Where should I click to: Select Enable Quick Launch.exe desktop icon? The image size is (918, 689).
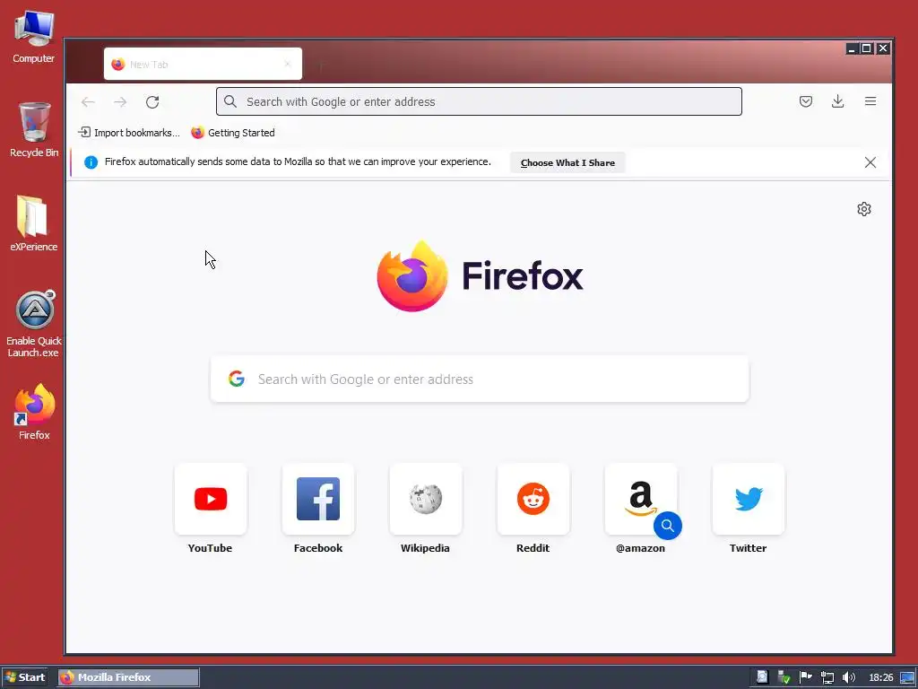[x=34, y=324]
